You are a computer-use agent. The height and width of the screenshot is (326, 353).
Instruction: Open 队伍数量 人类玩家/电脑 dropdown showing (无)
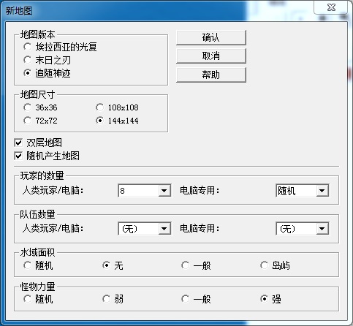(x=145, y=228)
